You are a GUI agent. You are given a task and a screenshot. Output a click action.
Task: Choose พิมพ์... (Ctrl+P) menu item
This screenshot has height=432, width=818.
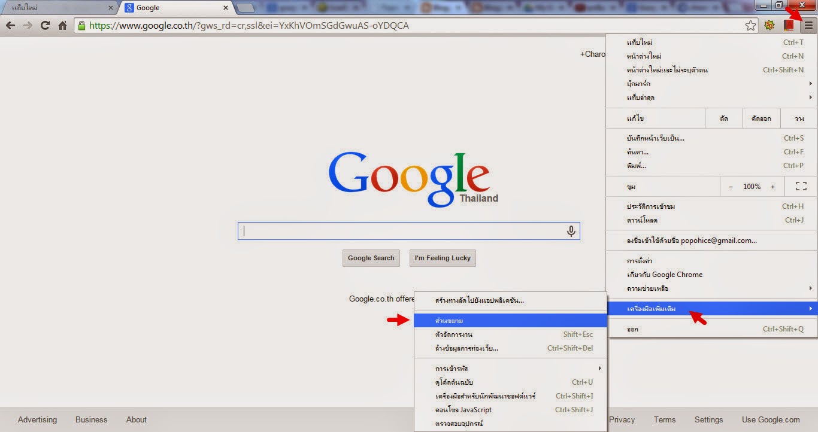[x=711, y=166]
